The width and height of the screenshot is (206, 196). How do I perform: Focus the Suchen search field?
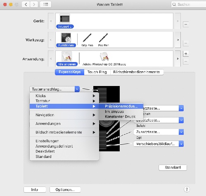(189, 5)
